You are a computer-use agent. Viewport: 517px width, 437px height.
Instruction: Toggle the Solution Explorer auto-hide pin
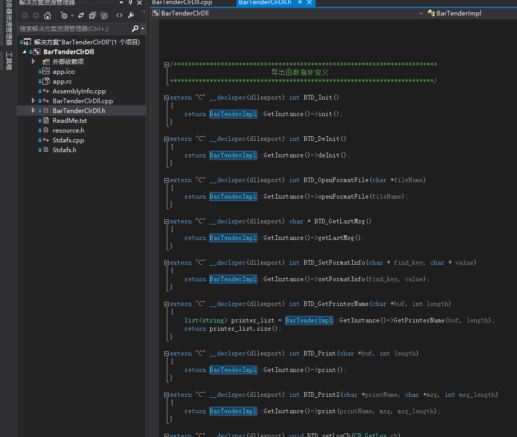[131, 3]
